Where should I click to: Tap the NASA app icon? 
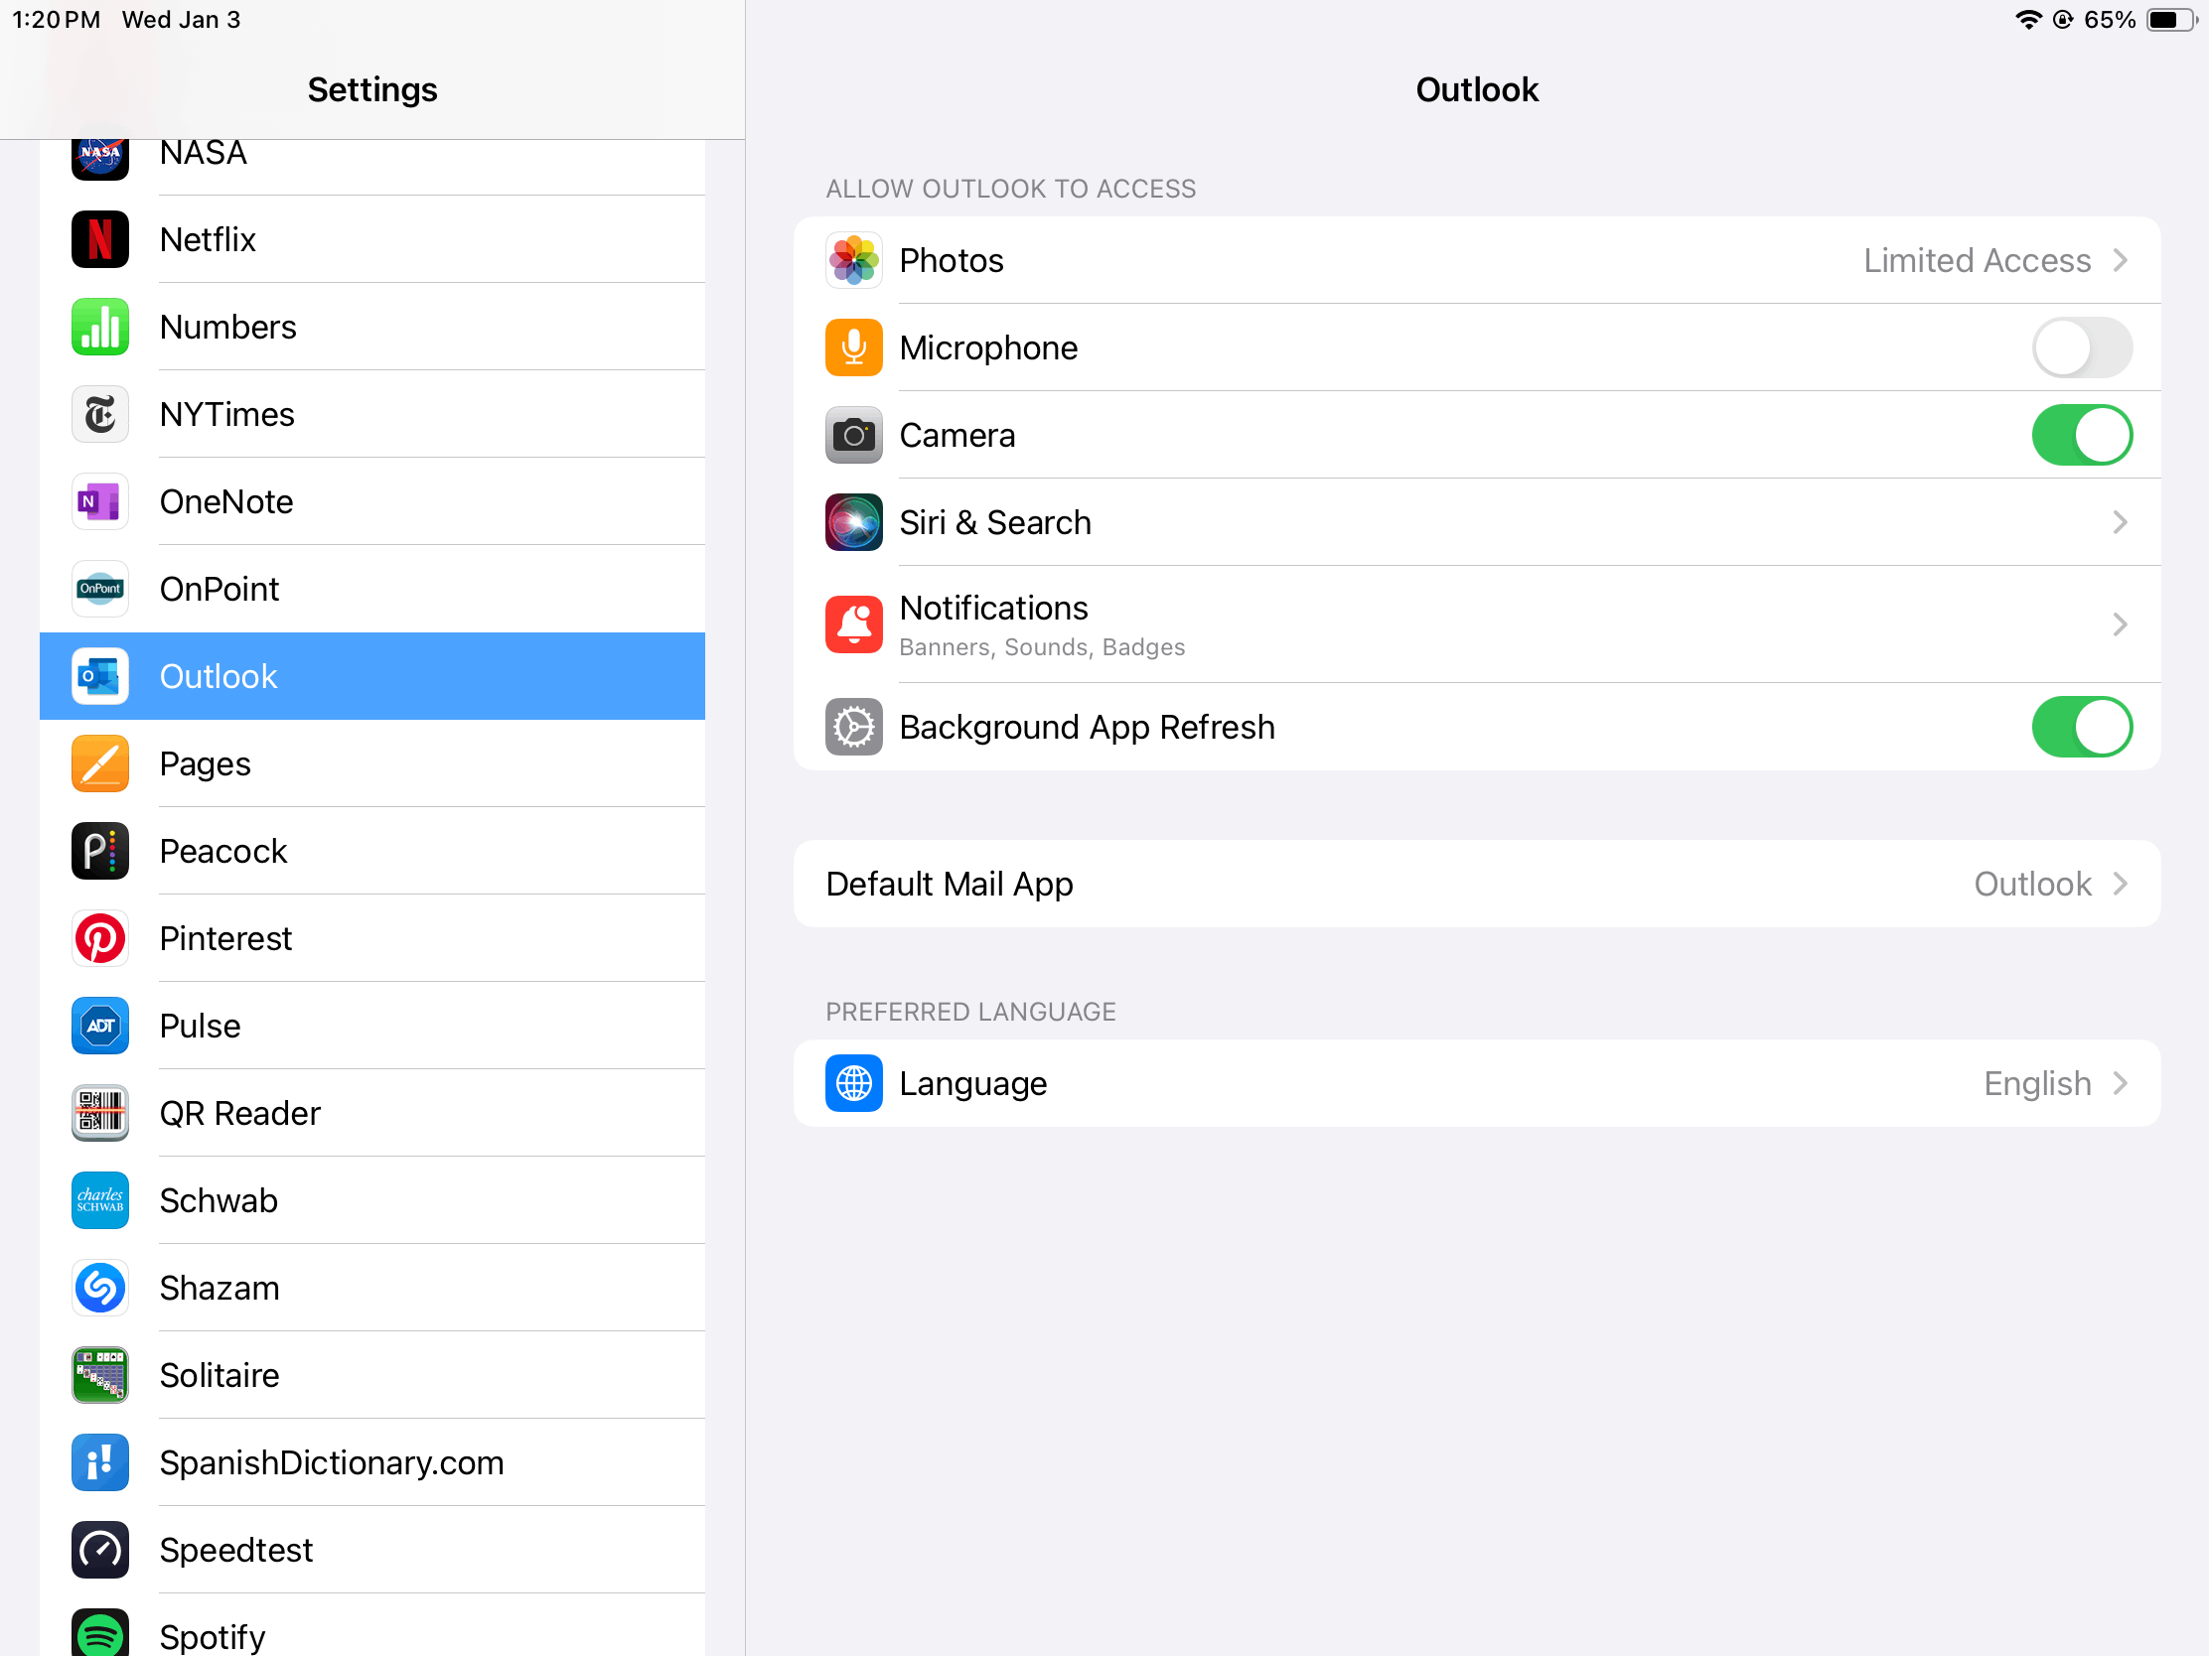[100, 159]
